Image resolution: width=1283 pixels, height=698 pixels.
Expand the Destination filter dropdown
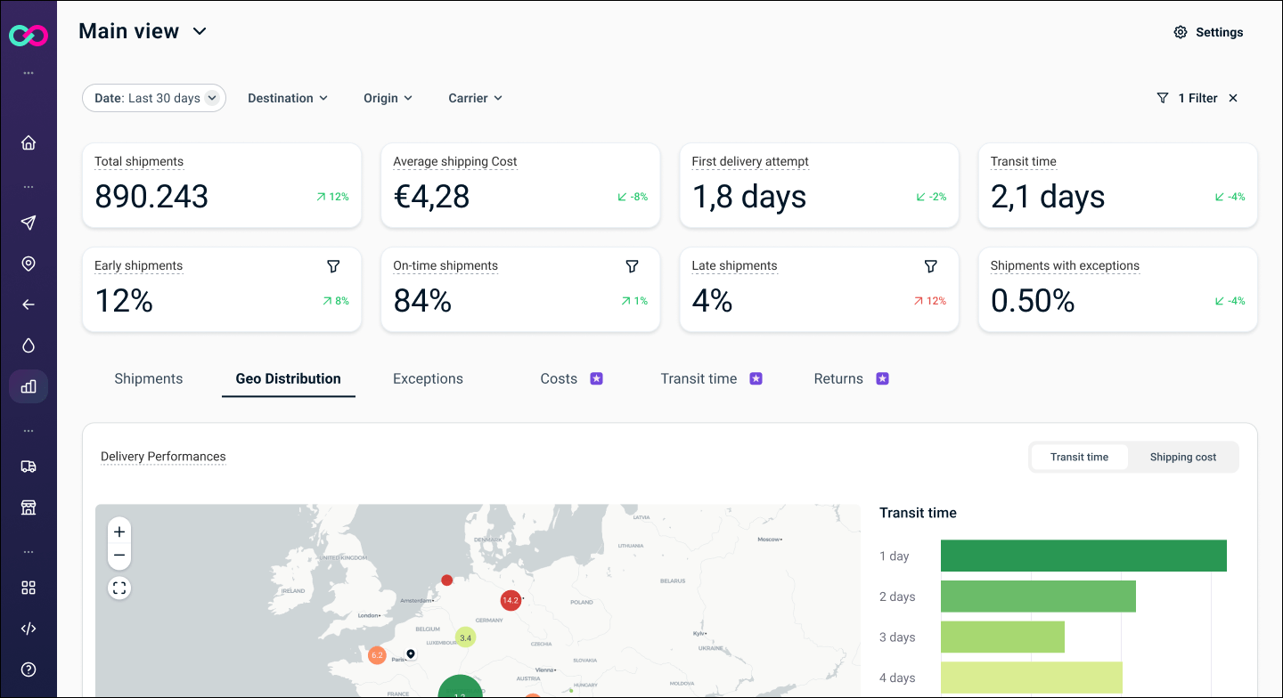click(287, 98)
